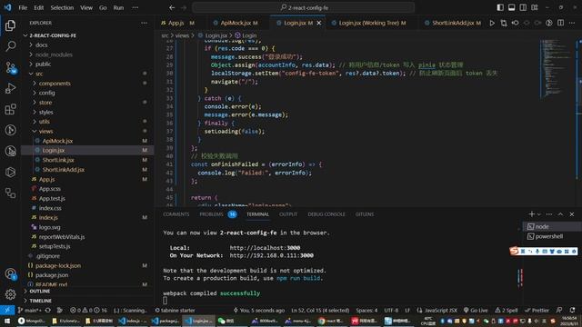The image size is (582, 327).
Task: Click sync changes icon in status bar
Action: coord(48,311)
